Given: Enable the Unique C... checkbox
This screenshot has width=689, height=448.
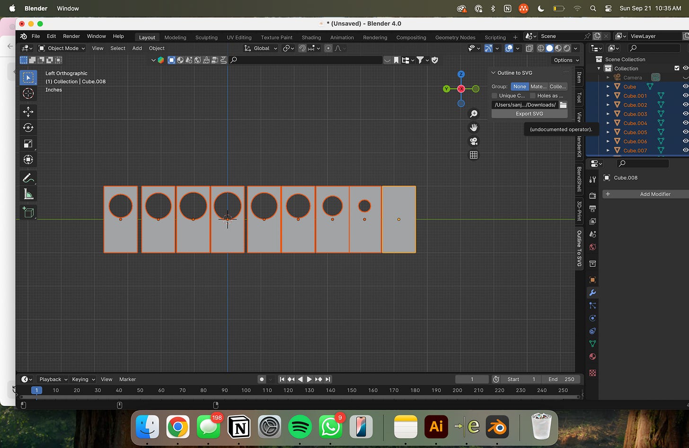Looking at the screenshot, I should coord(495,96).
